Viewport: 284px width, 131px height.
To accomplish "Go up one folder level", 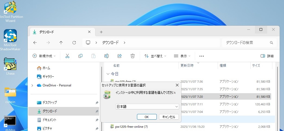I will (61, 43).
